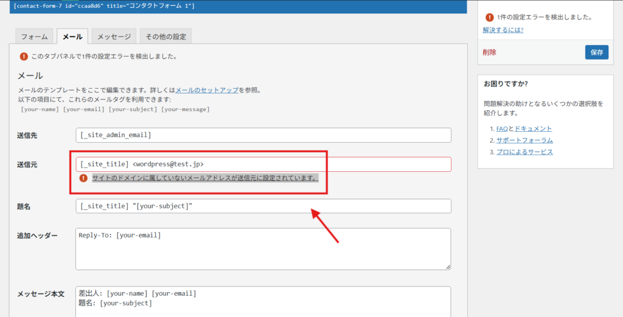Click the 送信先 field label
623x317 pixels.
coord(27,135)
